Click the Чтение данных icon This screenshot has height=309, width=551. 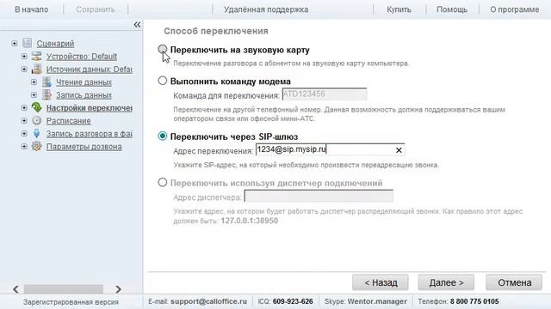coord(46,82)
